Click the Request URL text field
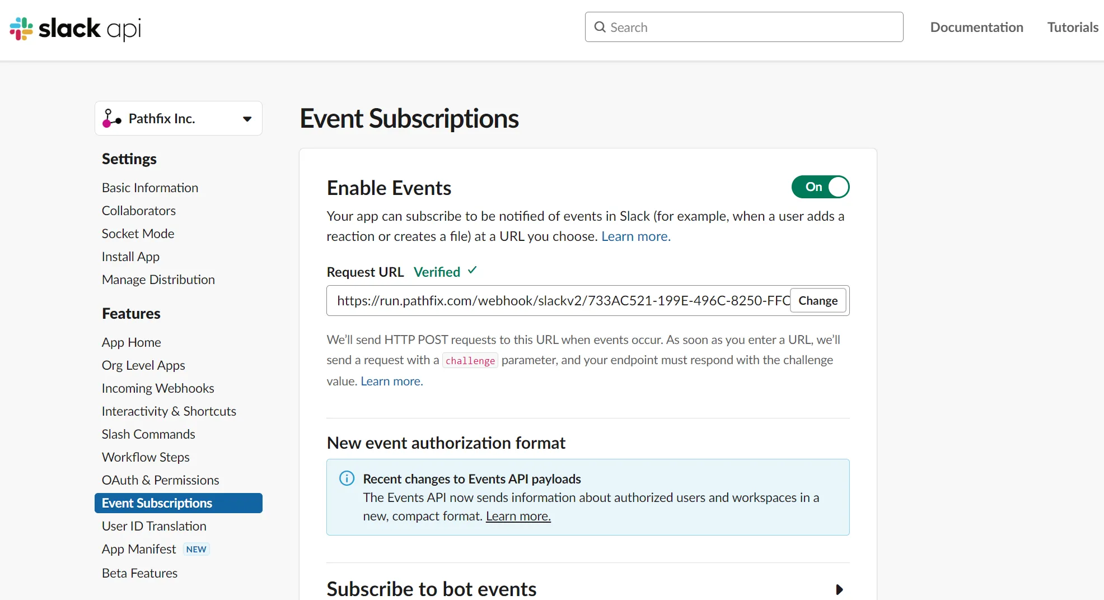The width and height of the screenshot is (1104, 600). (559, 301)
